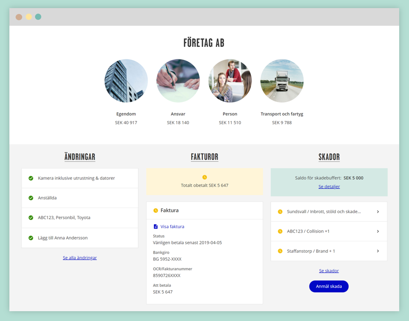Expand the Sundsvall / Inbrott claim chevron
The width and height of the screenshot is (409, 321).
tap(378, 212)
